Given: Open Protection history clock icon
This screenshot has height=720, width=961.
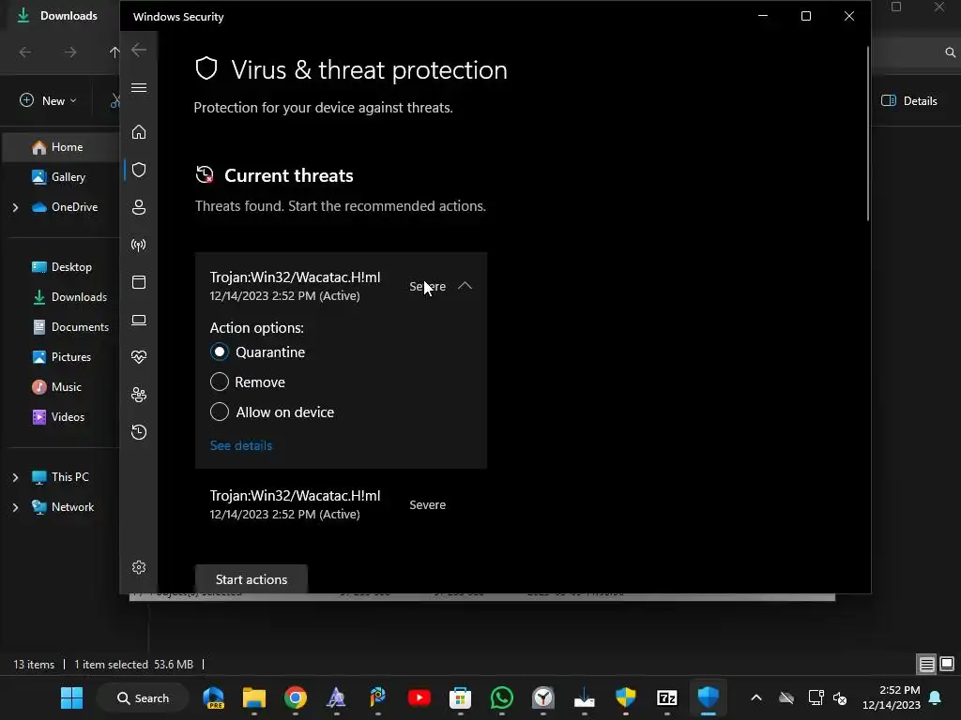Looking at the screenshot, I should point(139,432).
